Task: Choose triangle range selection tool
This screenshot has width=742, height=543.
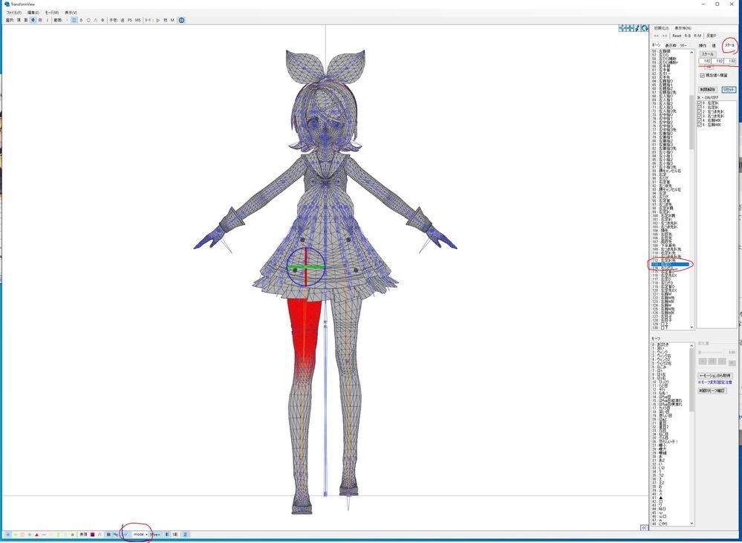Action: [x=96, y=20]
